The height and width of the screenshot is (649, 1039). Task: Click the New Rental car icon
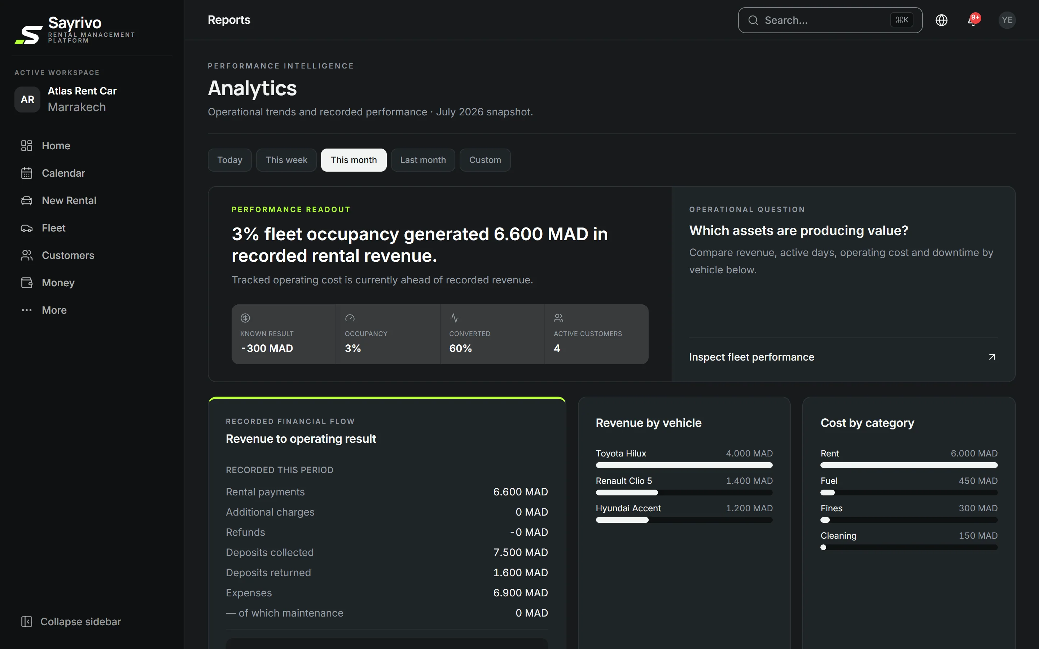coord(27,200)
